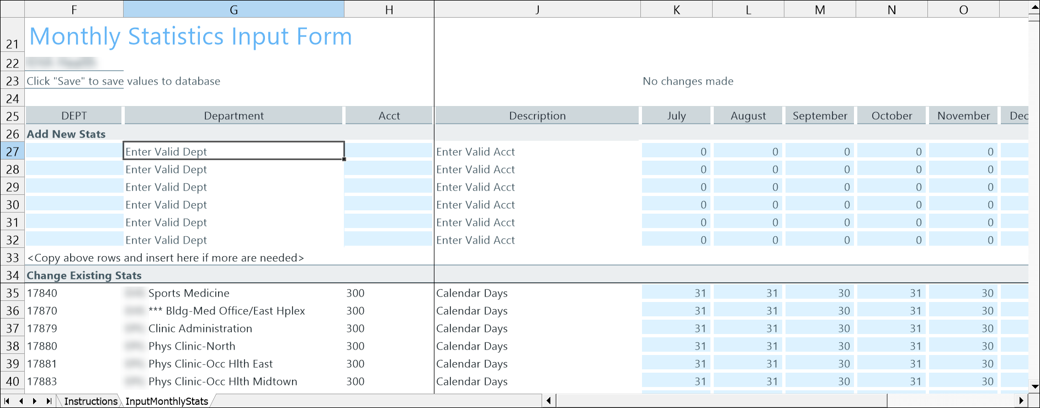Select Sports Medicine's September value of 30
Image resolution: width=1040 pixels, height=408 pixels.
(x=819, y=293)
